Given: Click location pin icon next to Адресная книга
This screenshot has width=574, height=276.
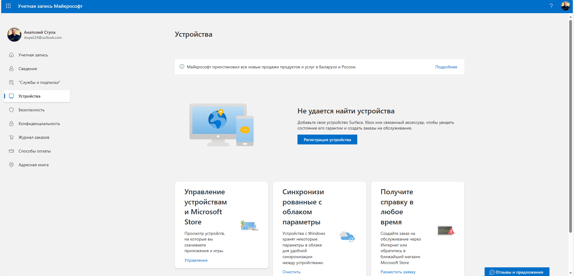Looking at the screenshot, I should [x=11, y=165].
